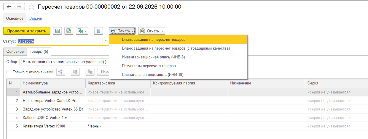Open the Отчеты reports dropdown

point(152,31)
